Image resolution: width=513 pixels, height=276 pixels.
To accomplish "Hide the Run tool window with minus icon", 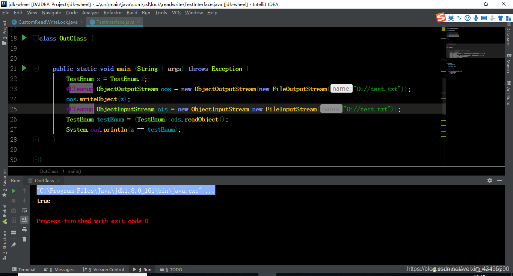I will point(499,180).
